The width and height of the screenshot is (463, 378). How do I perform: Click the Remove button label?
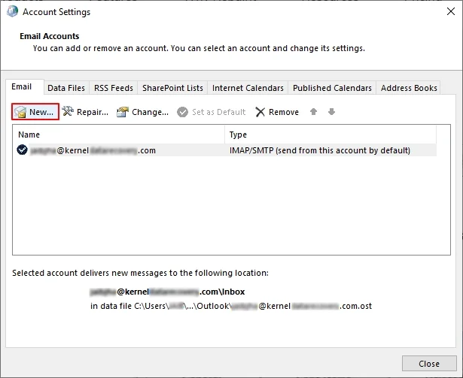point(284,112)
